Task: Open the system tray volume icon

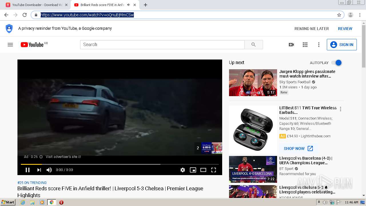Action: pos(325,202)
